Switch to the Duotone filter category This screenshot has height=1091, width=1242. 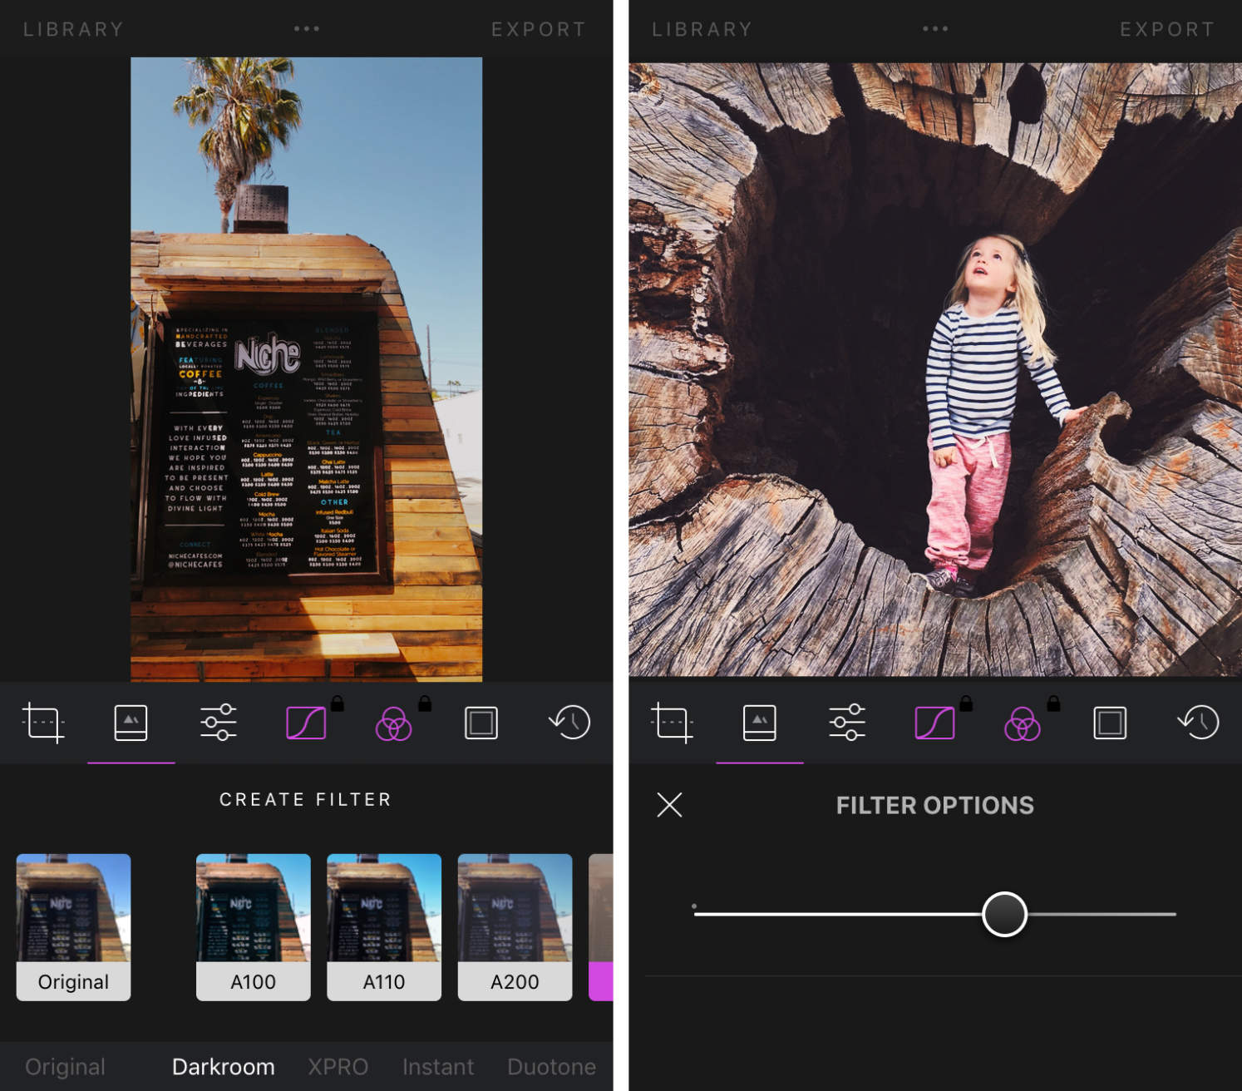point(551,1067)
